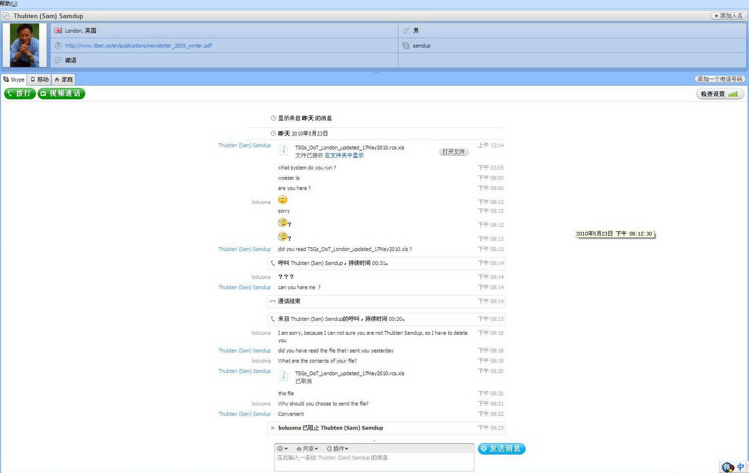749x473 pixels.
Task: Click the thinking emoticon at 08:13
Action: (283, 236)
